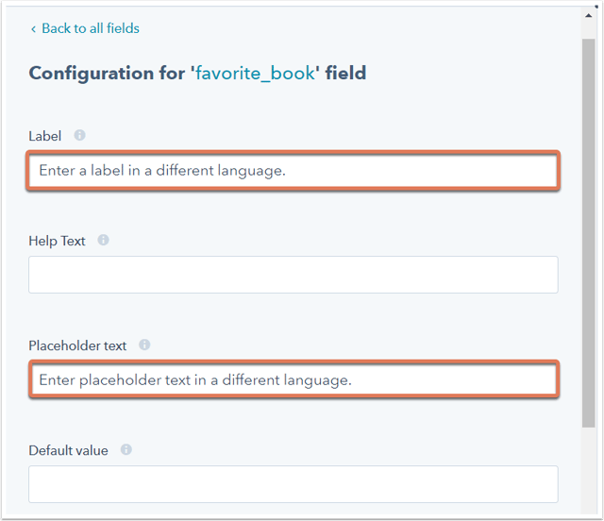Click the back chevron arrow icon
604x521 pixels.
click(34, 29)
